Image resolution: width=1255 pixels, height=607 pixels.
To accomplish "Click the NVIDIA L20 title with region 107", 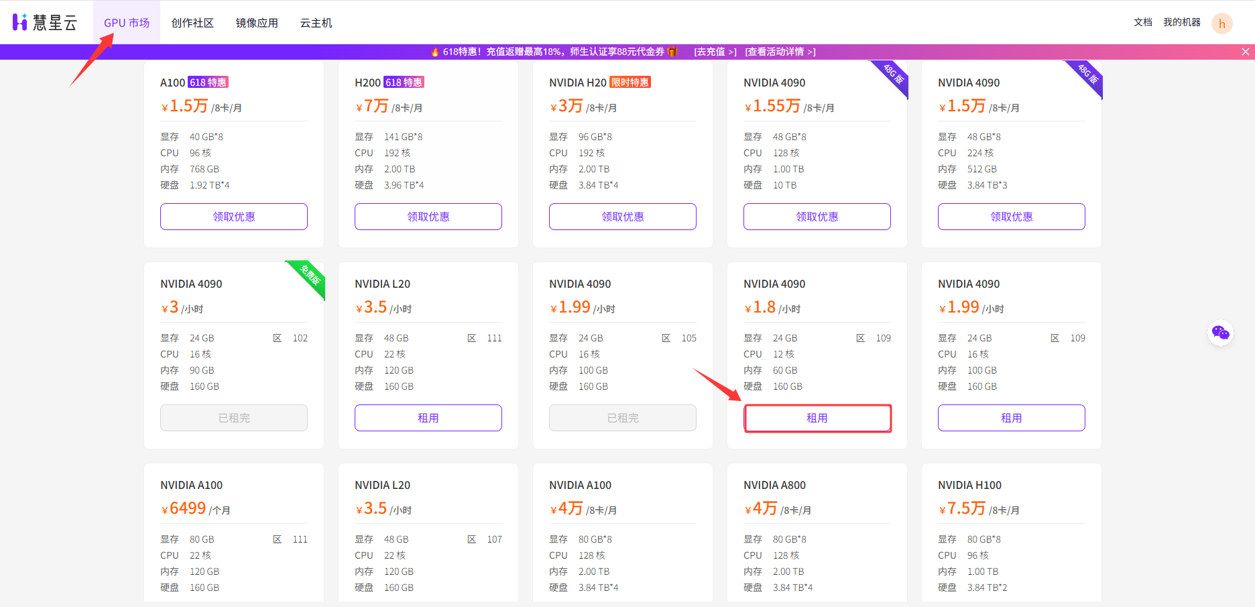I will (382, 485).
